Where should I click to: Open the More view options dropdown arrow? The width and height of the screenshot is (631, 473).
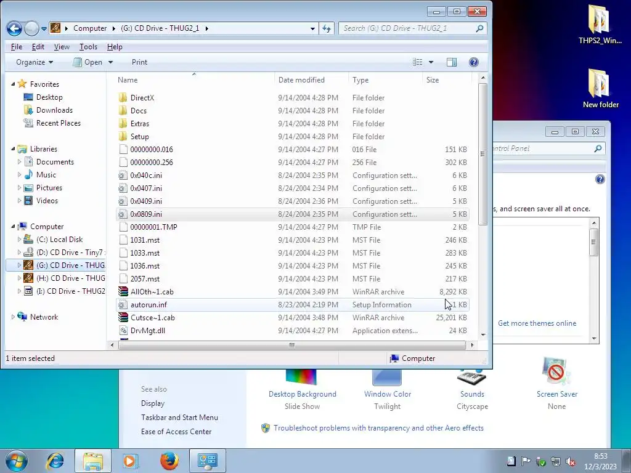[431, 62]
